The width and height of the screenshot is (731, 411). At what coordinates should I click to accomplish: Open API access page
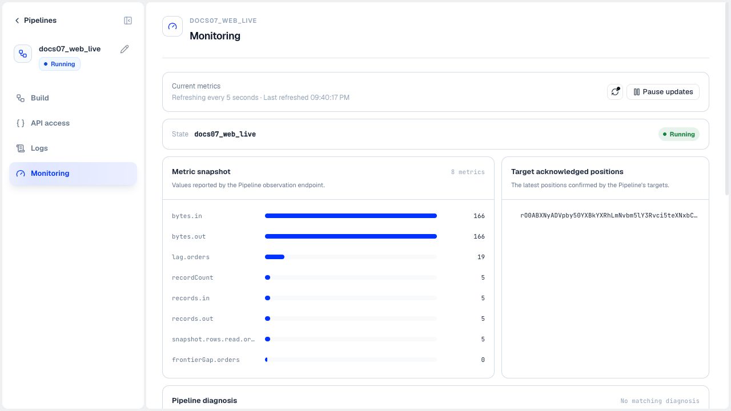[73, 123]
